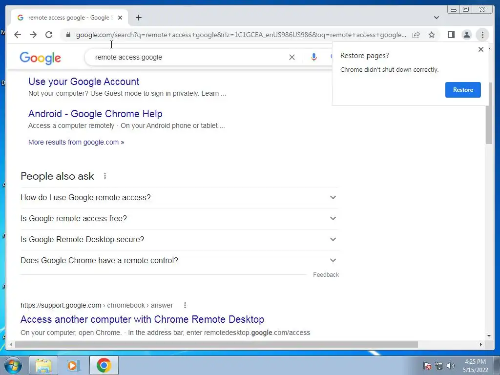The width and height of the screenshot is (500, 375).
Task: Send Feedback on People also ask
Action: [x=326, y=274]
